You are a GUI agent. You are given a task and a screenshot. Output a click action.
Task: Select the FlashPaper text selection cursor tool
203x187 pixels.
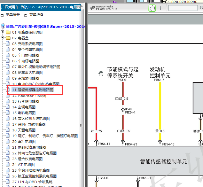(x=161, y=8)
